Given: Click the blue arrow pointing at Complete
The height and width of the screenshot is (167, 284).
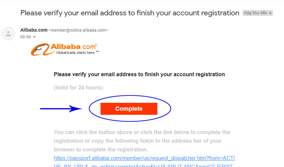Looking at the screenshot, I should point(61,108).
